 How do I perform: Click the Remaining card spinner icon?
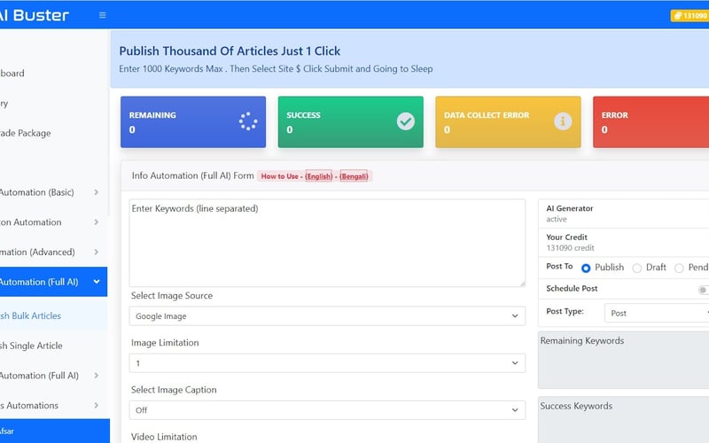coord(248,121)
